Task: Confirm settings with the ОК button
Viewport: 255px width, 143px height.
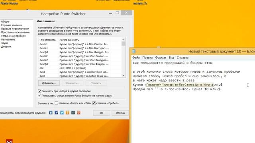Action: 102,113
